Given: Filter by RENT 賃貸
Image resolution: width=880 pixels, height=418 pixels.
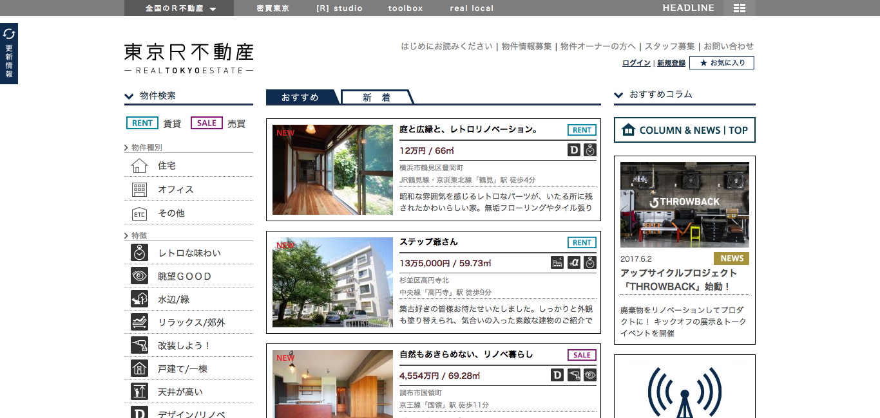Looking at the screenshot, I should tap(154, 123).
